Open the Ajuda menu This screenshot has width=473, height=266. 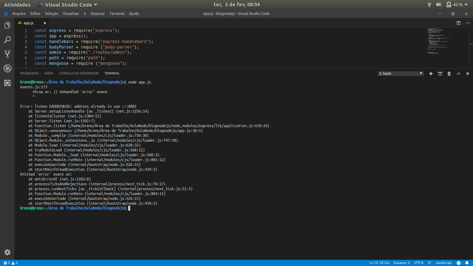[134, 14]
